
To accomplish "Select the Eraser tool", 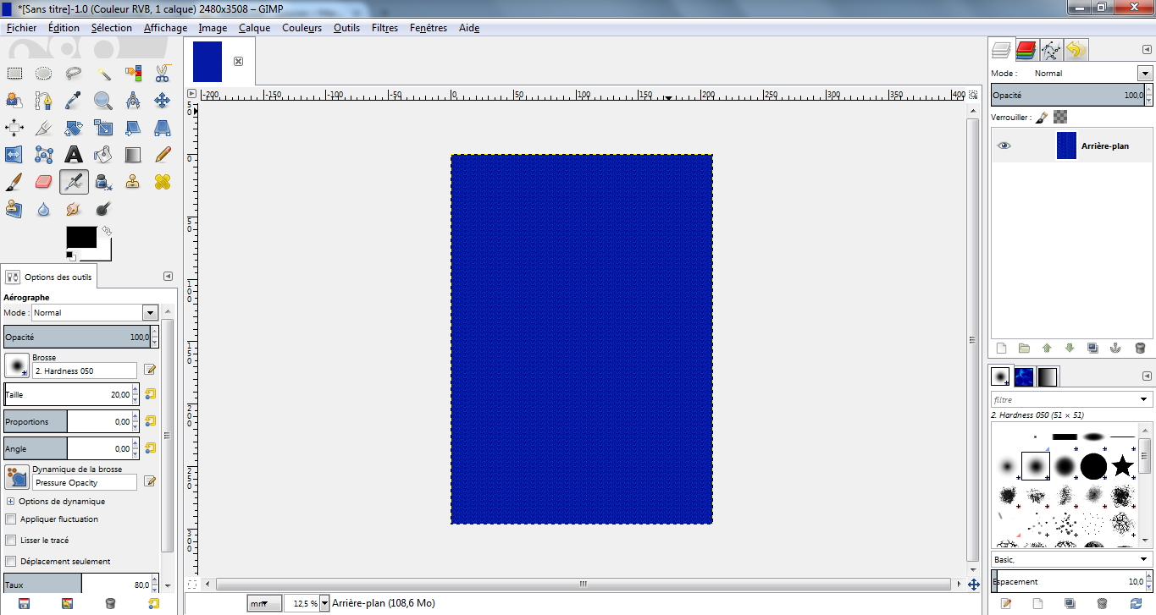I will pyautogui.click(x=44, y=181).
